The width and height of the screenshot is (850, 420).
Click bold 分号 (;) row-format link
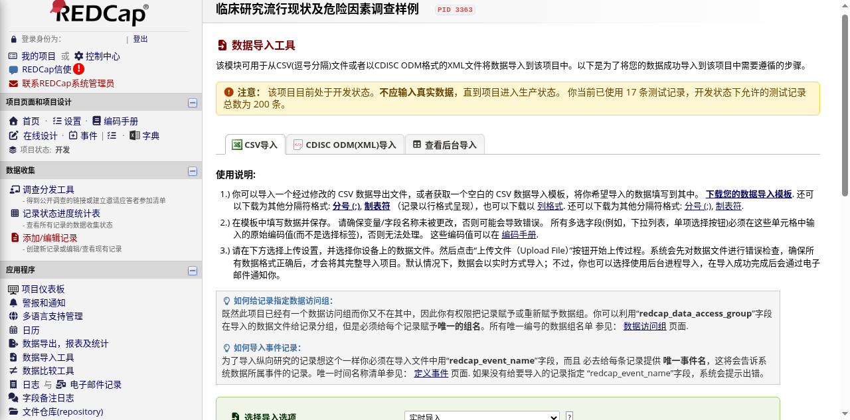click(347, 206)
